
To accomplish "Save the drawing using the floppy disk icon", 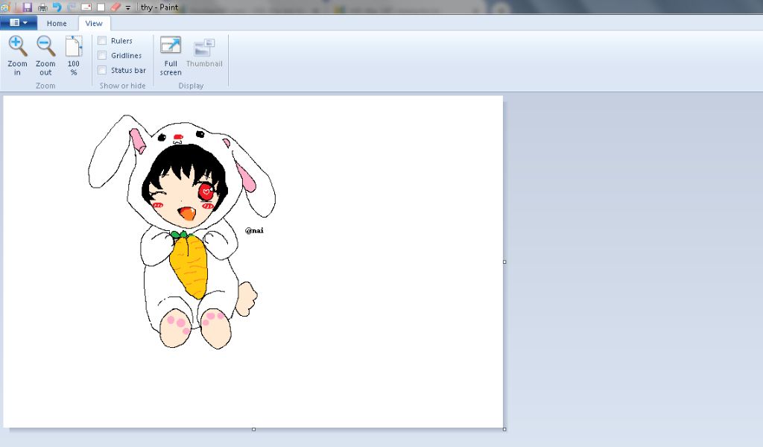I will click(28, 7).
